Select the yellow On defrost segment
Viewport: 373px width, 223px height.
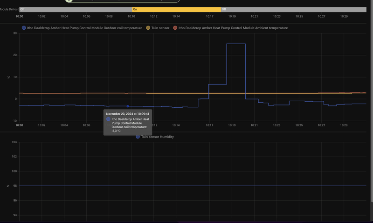(x=176, y=9)
